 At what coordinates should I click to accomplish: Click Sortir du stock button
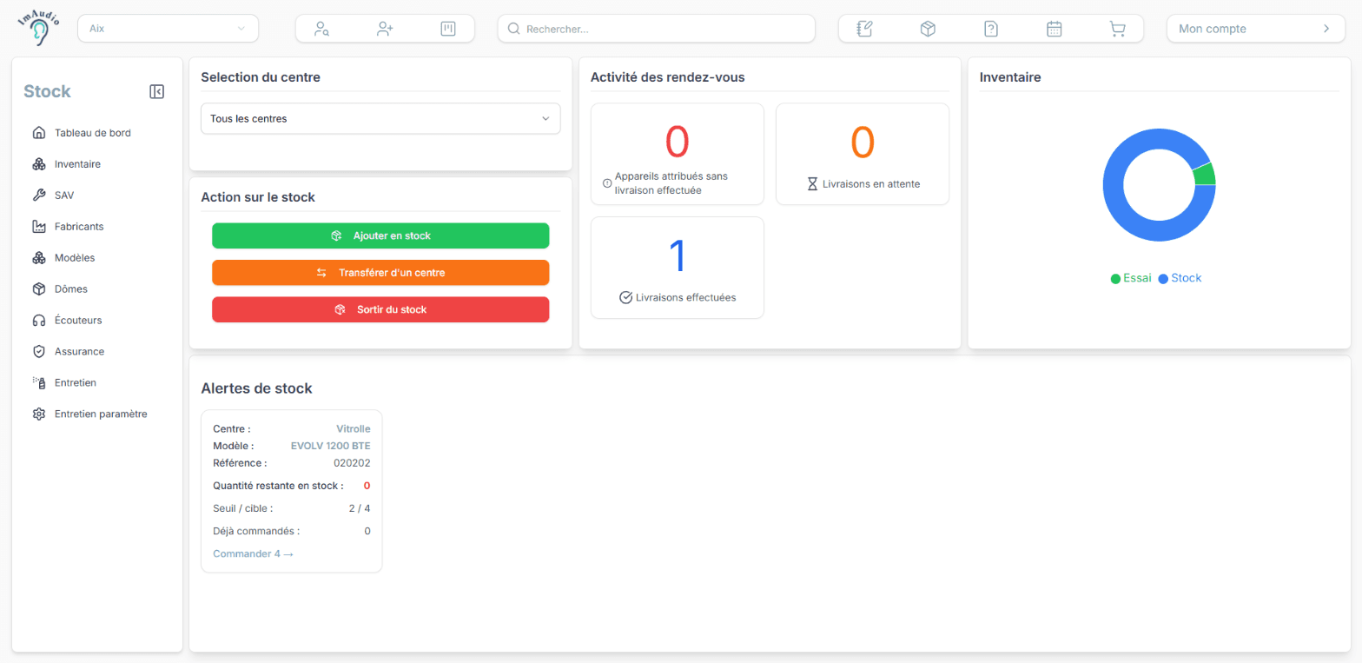point(380,309)
